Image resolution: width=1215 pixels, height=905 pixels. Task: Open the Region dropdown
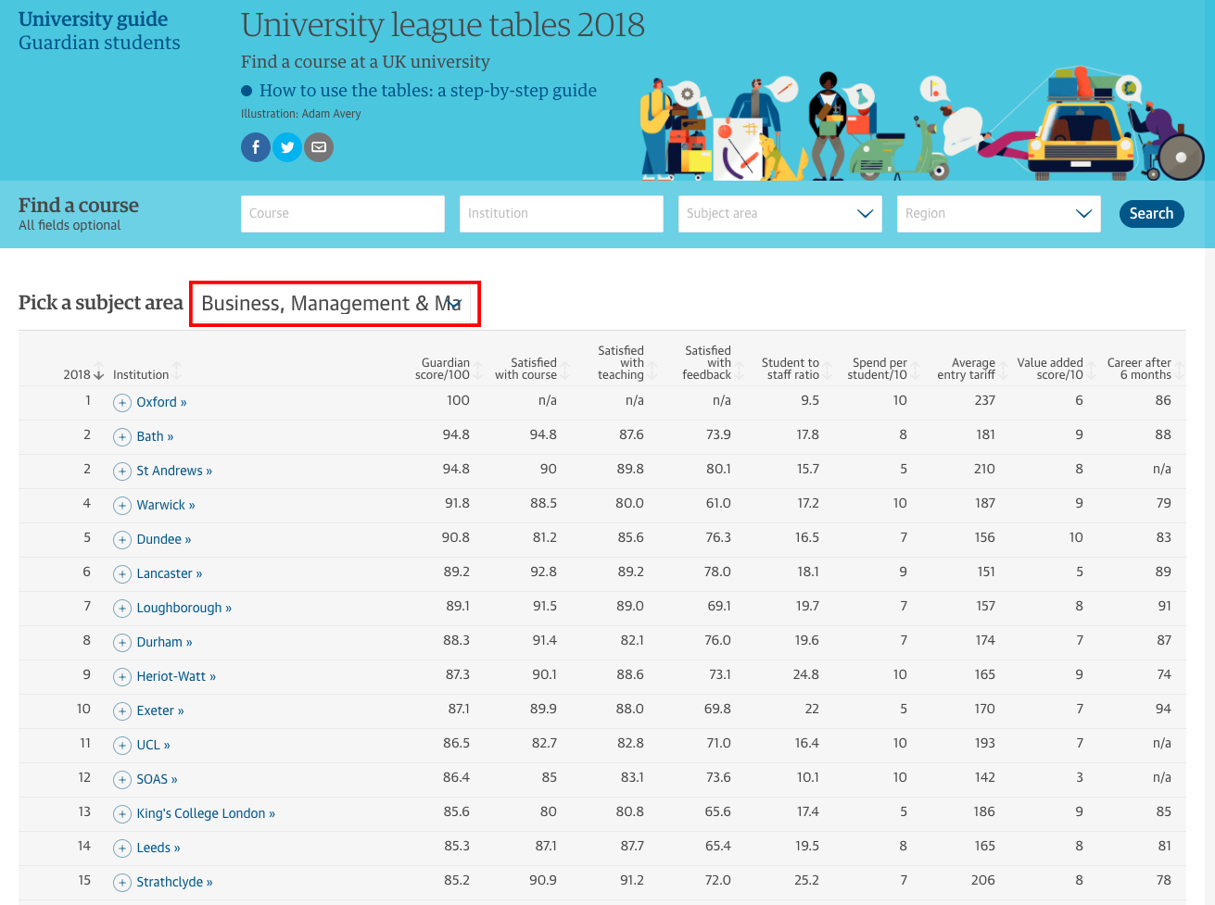(998, 214)
